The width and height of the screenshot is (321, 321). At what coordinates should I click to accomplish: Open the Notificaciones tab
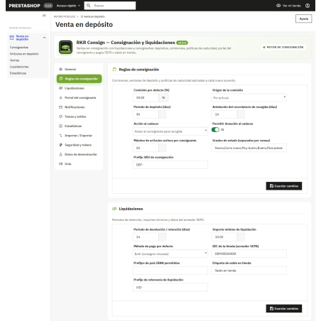click(79, 107)
